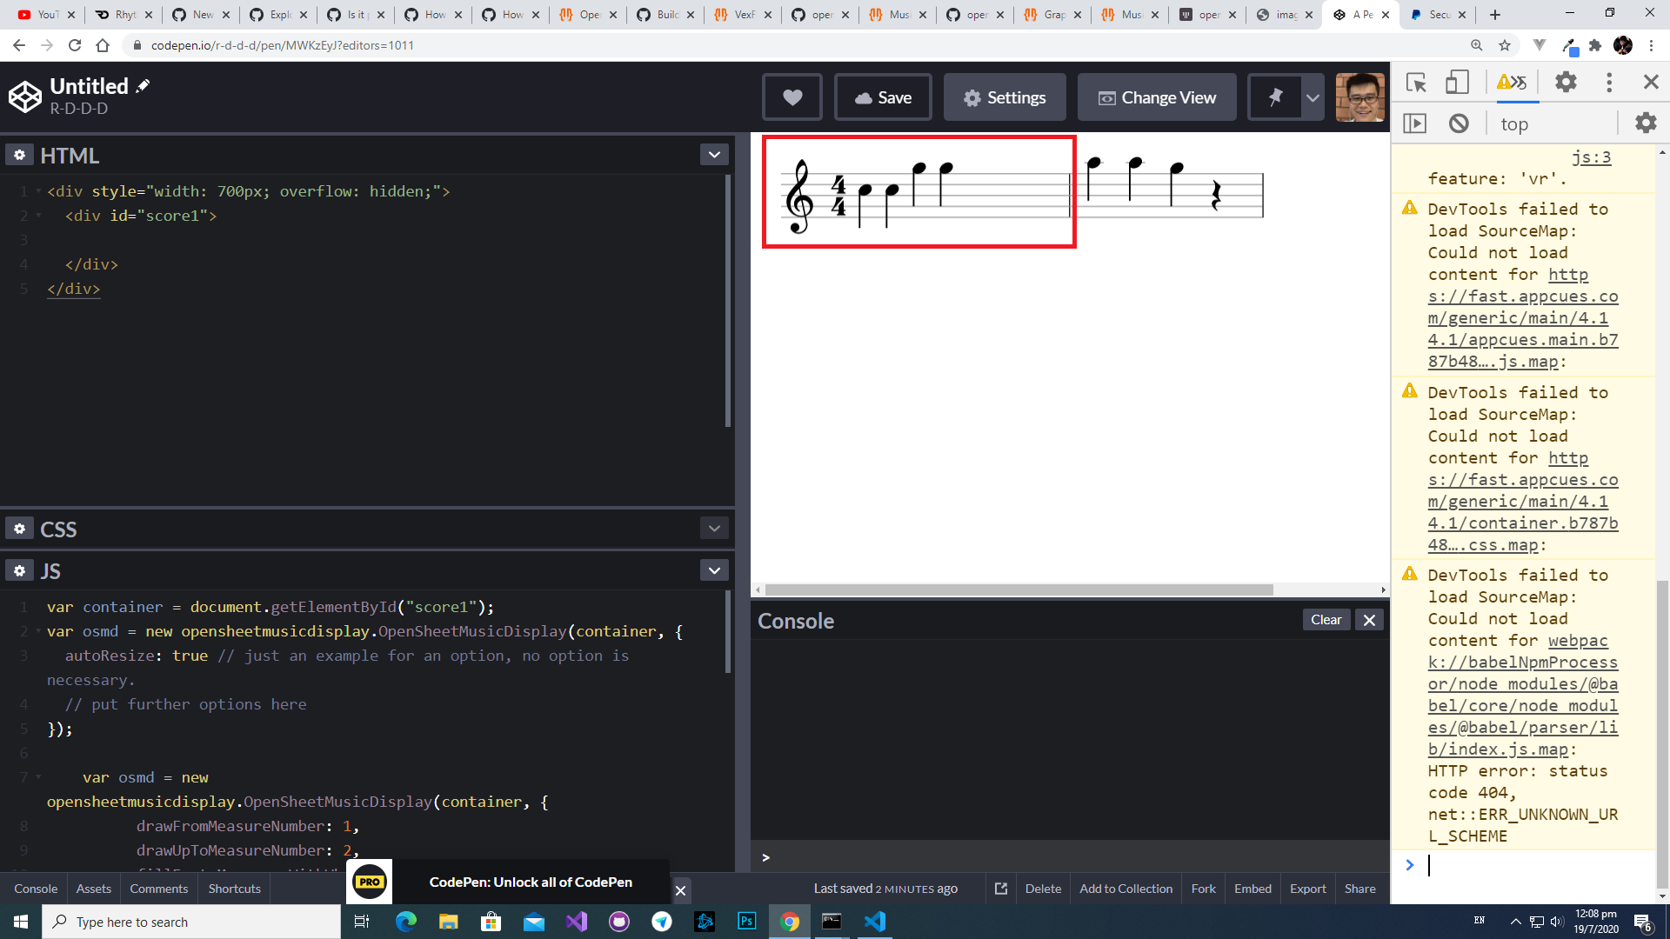Open the js:3 source link

tap(1591, 157)
